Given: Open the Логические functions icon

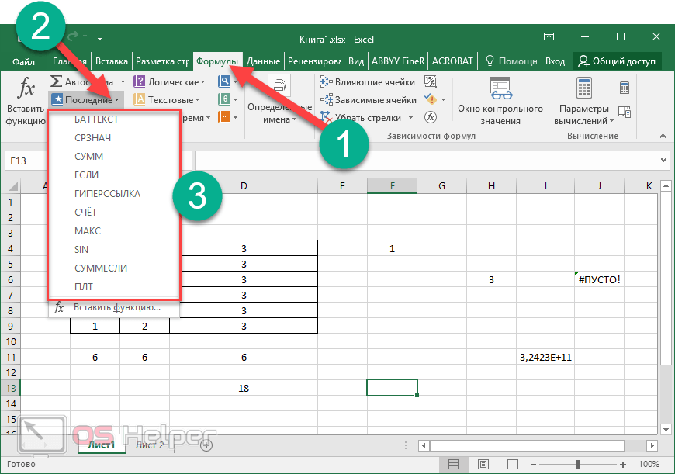Looking at the screenshot, I should (x=139, y=81).
